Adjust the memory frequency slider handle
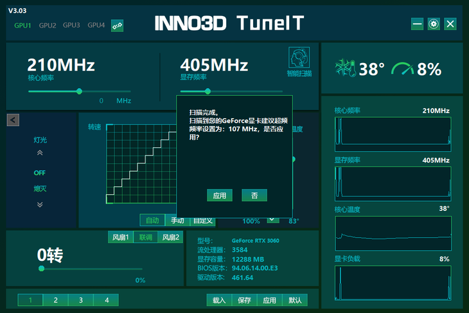The height and width of the screenshot is (313, 469). 208,91
